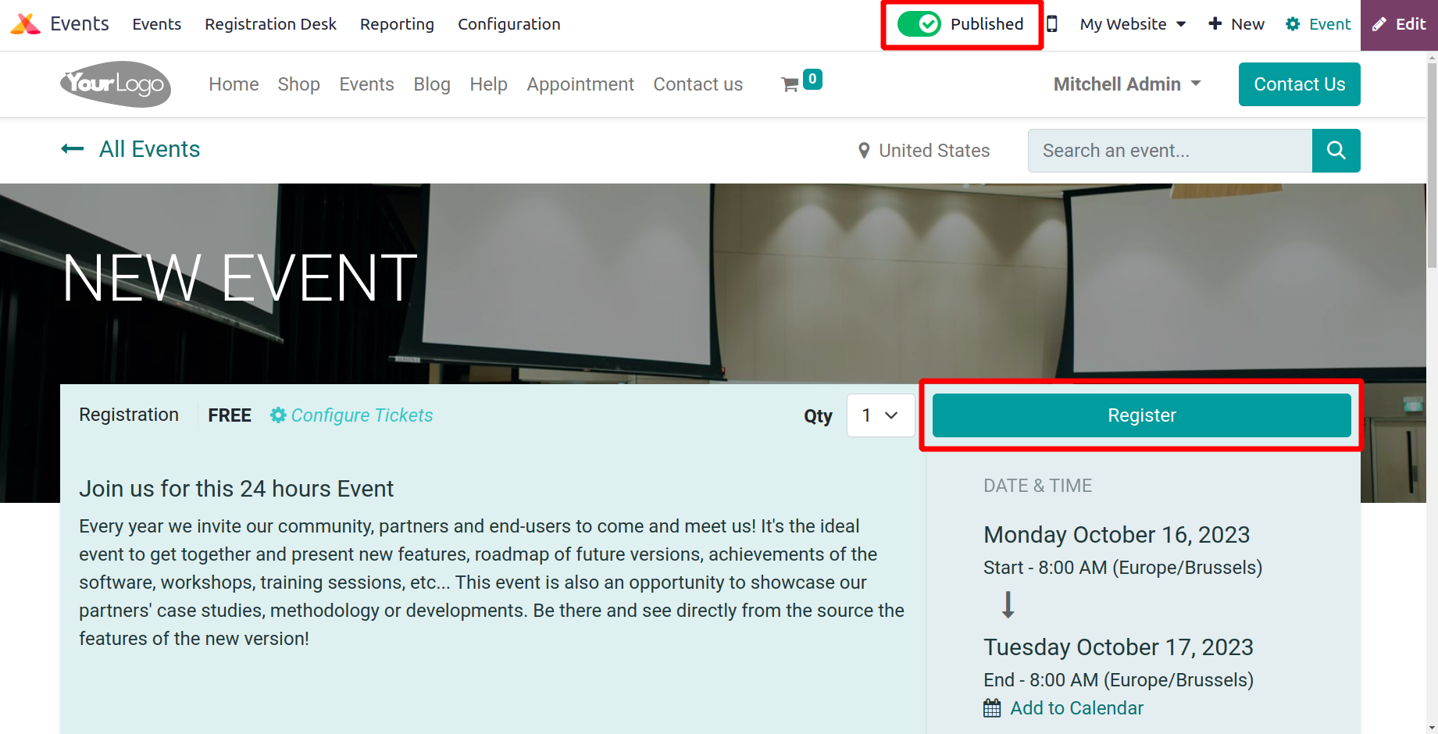Viewport: 1438px width, 734px height.
Task: Open the Contact us nav link
Action: click(x=698, y=84)
